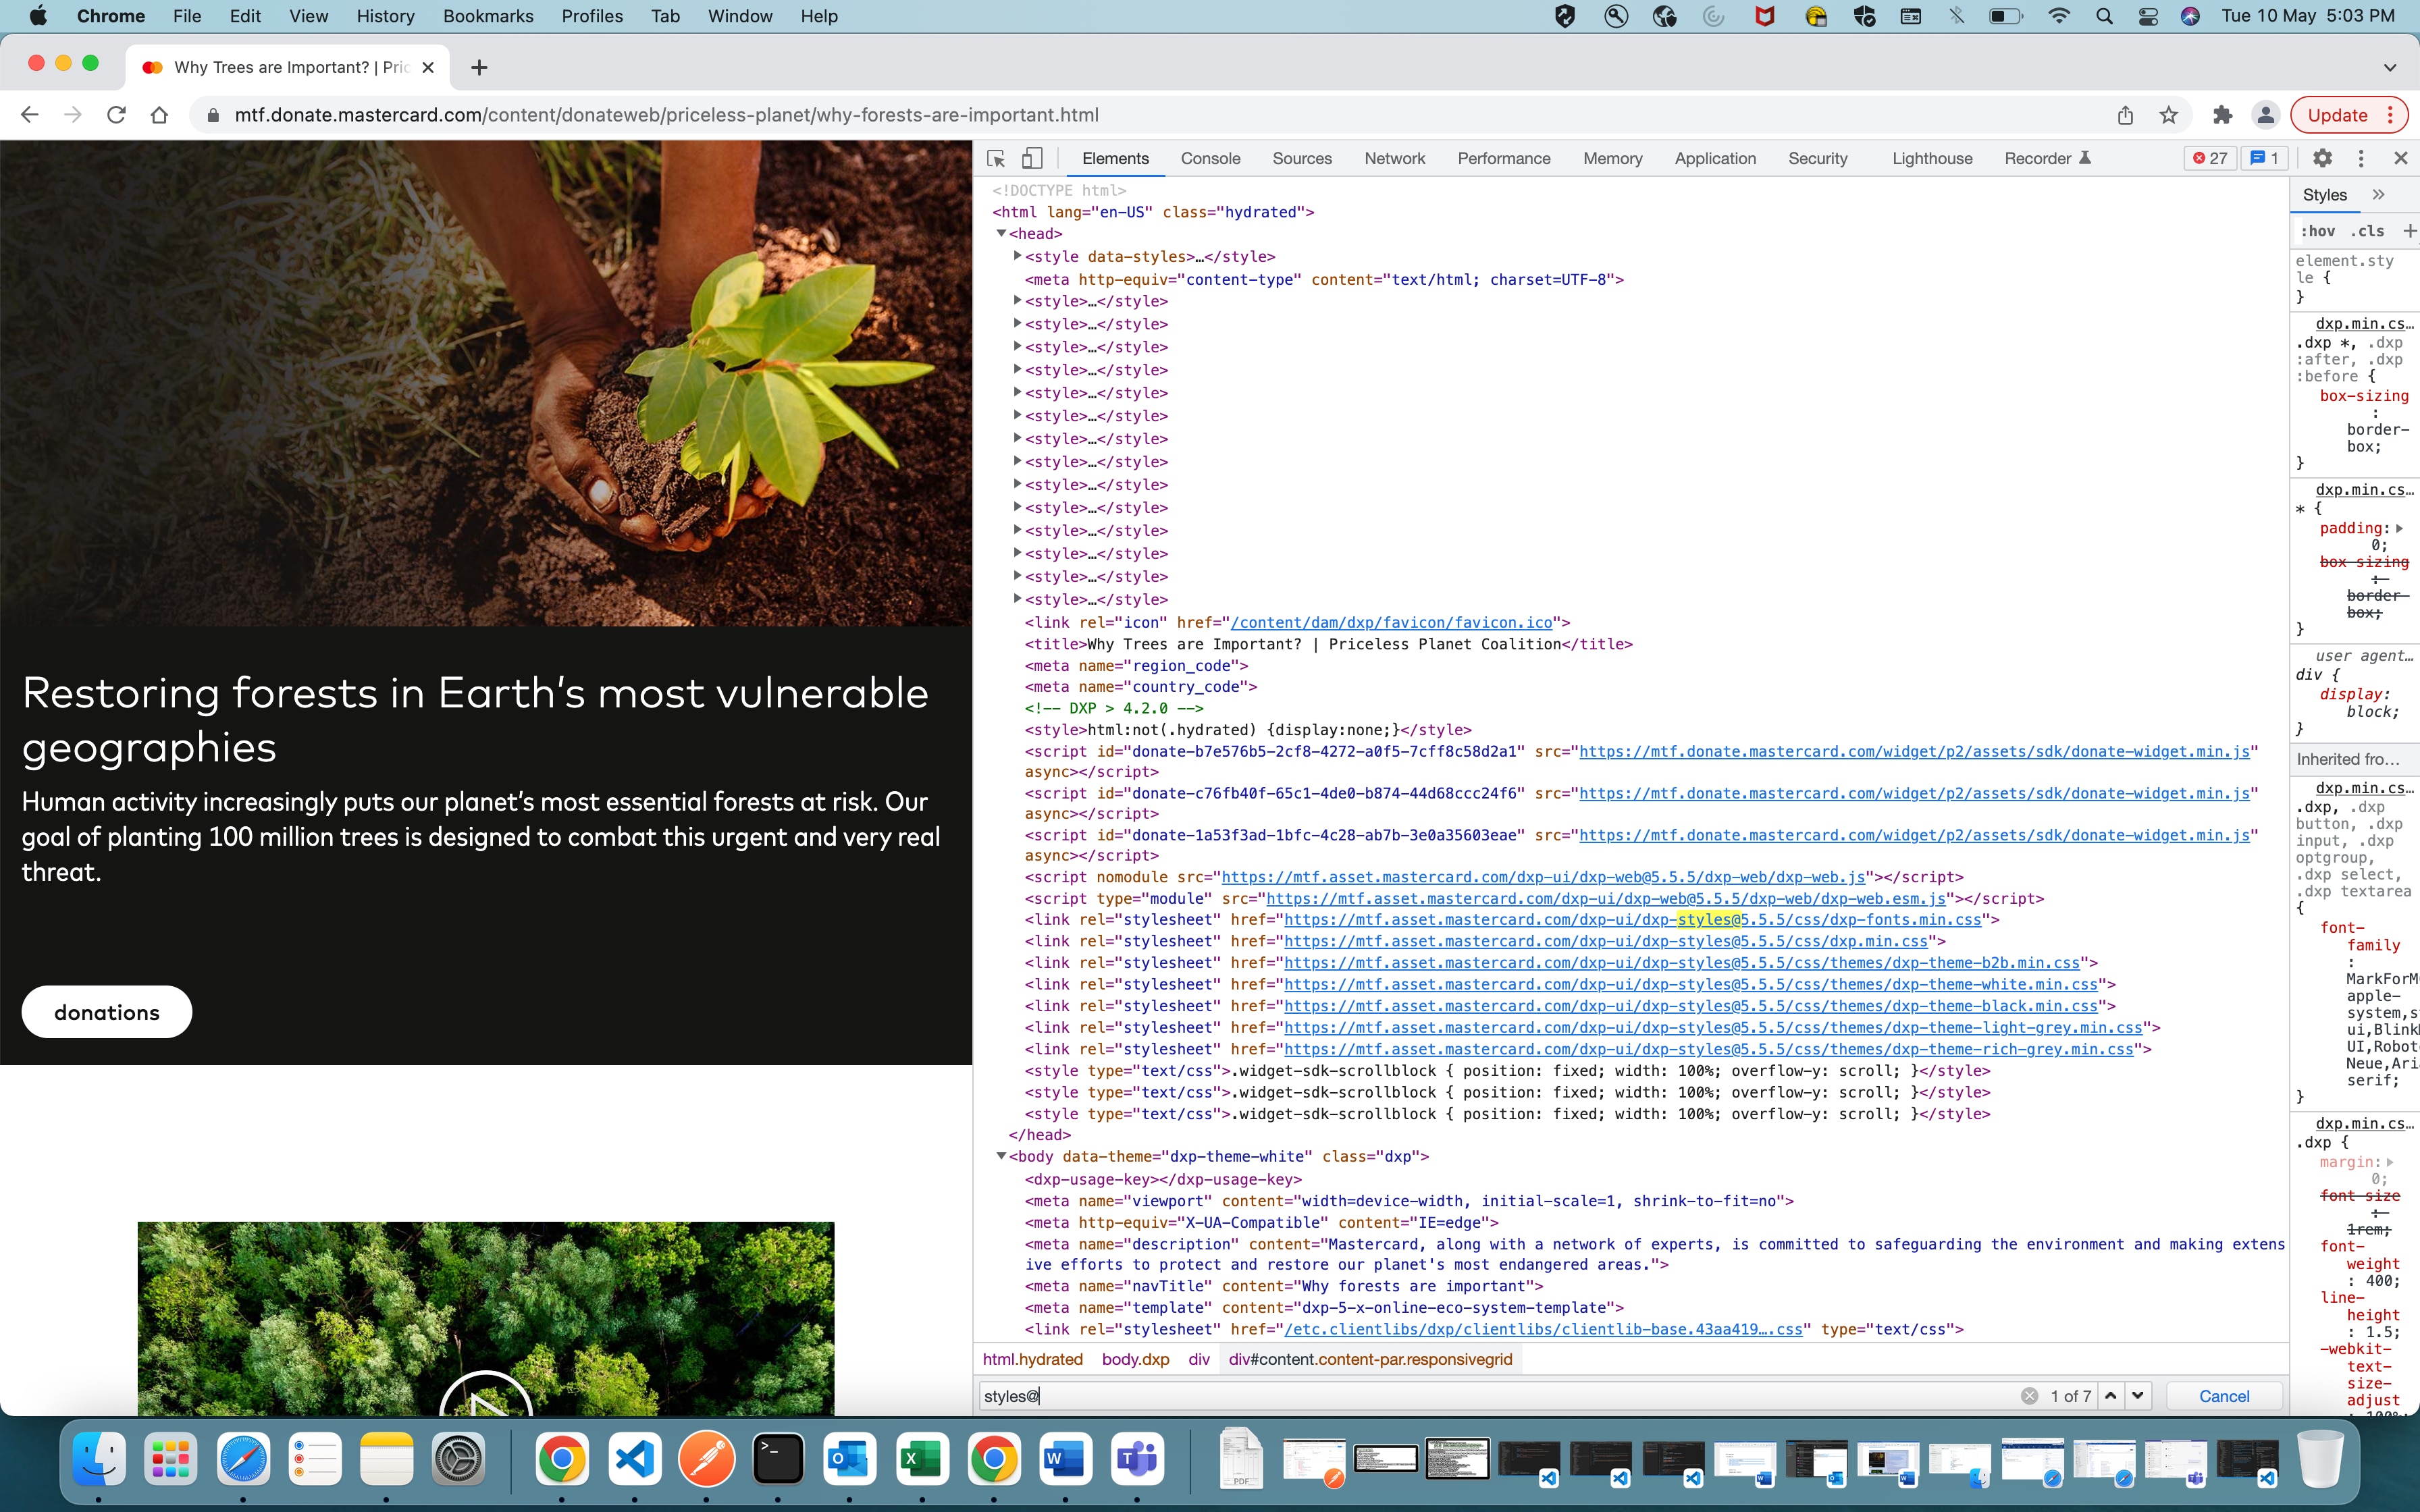Click the share page icon
This screenshot has width=2420, height=1512.
[x=2125, y=115]
